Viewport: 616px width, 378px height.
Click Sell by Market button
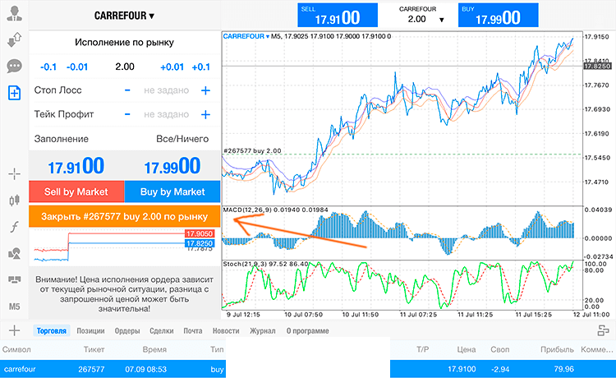point(76,191)
